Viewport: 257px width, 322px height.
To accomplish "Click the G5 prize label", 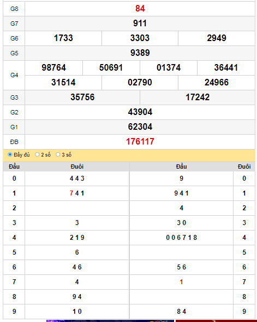I will click(14, 53).
